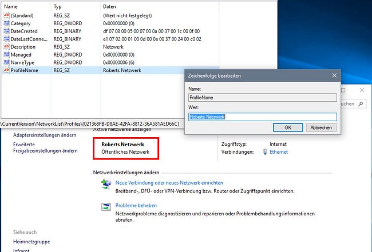Click the troubleshooting icon beside Probleme beheben
The image size is (372, 252).
click(x=106, y=207)
